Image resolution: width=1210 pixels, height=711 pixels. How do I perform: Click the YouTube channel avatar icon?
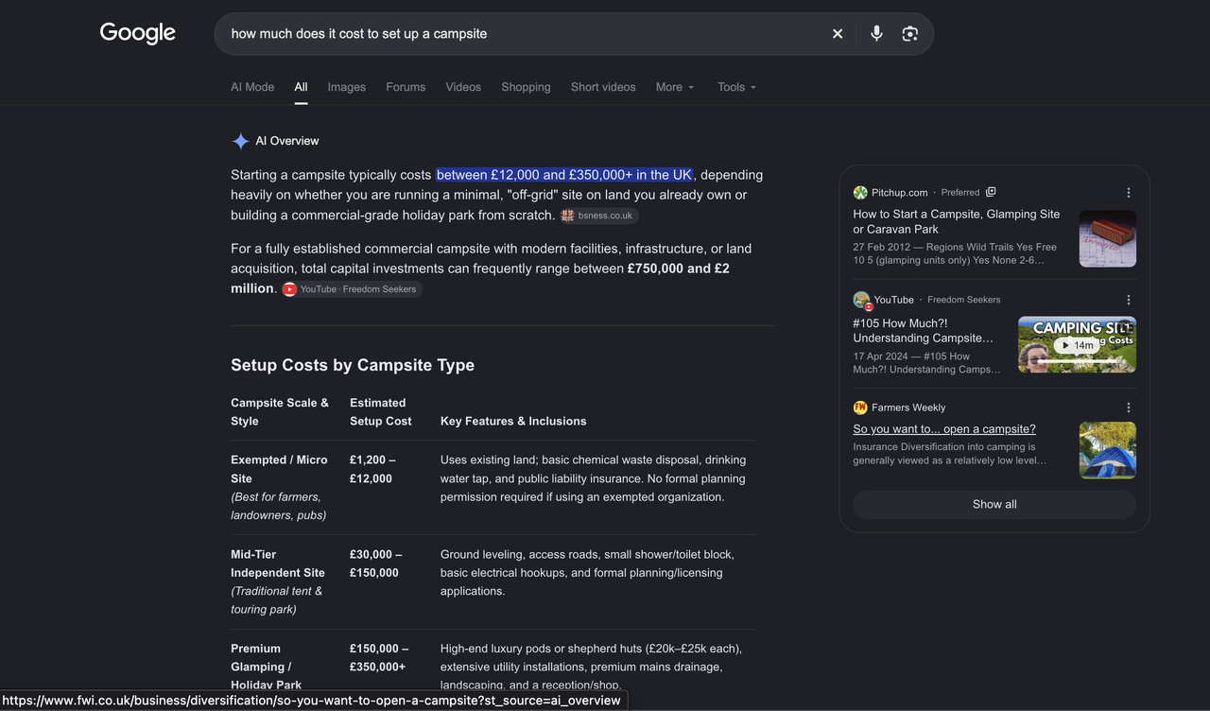click(861, 301)
